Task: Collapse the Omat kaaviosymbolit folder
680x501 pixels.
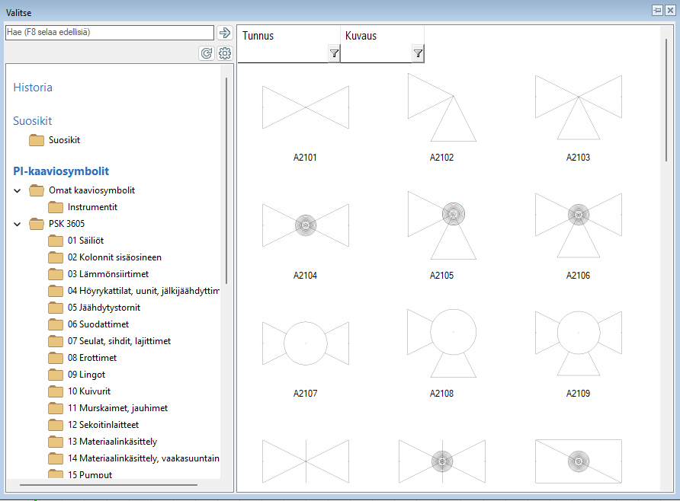Action: (x=18, y=190)
